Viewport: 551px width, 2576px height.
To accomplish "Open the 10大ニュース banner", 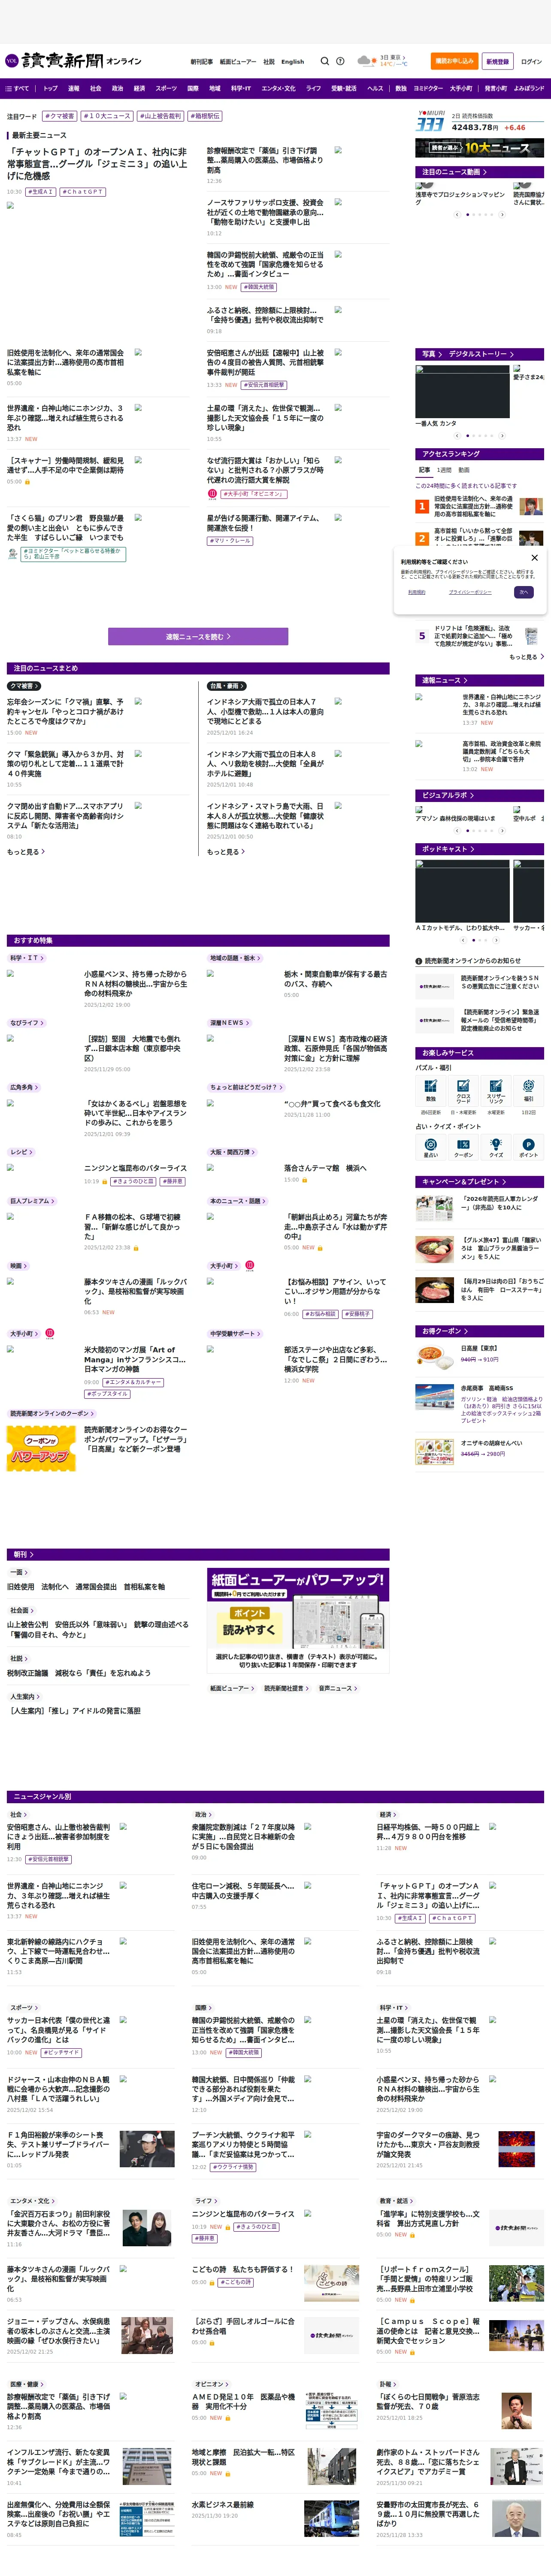I will 480,148.
